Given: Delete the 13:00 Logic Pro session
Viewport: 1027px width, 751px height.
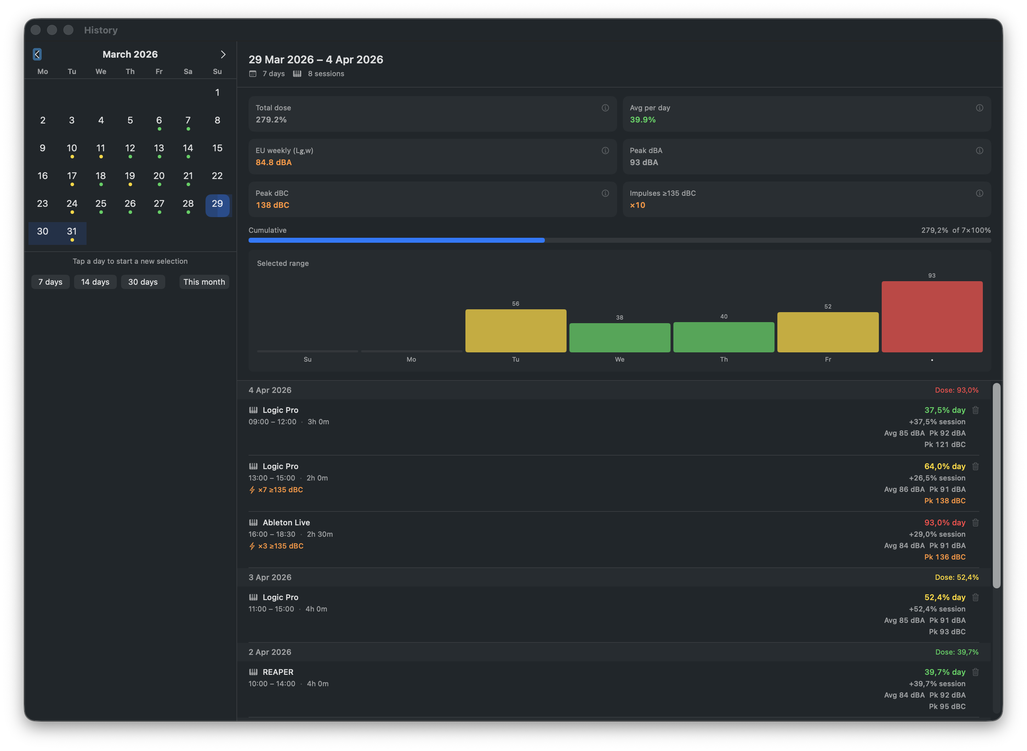Looking at the screenshot, I should 976,466.
